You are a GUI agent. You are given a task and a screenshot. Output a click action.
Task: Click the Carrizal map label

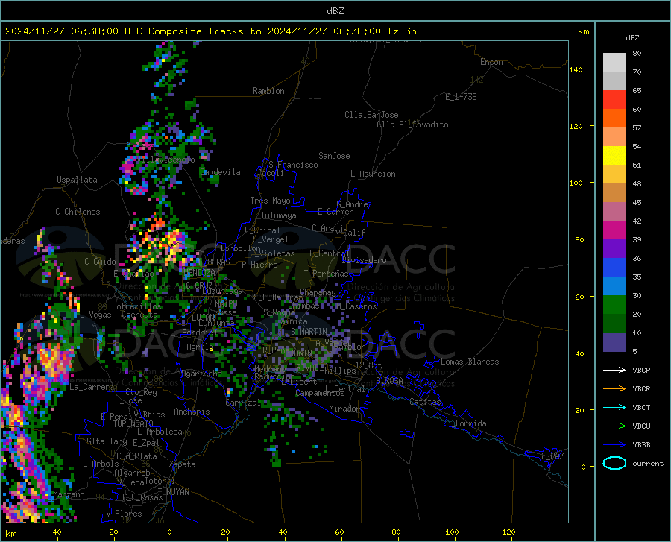243,403
